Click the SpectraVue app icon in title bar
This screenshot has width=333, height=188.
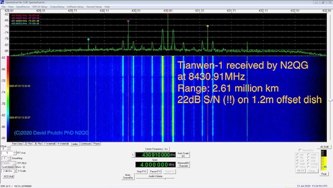click(x=2, y=2)
